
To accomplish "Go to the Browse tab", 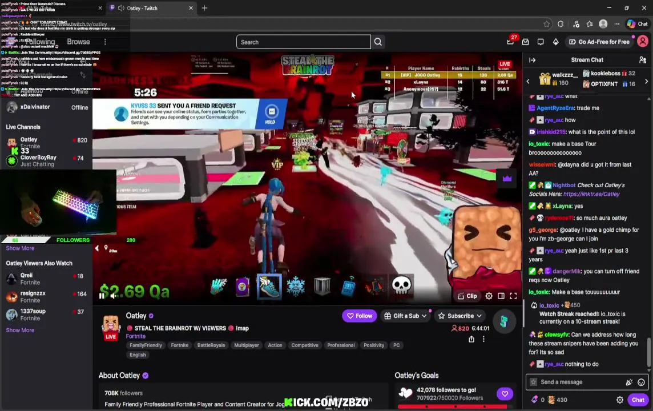I will pos(78,42).
